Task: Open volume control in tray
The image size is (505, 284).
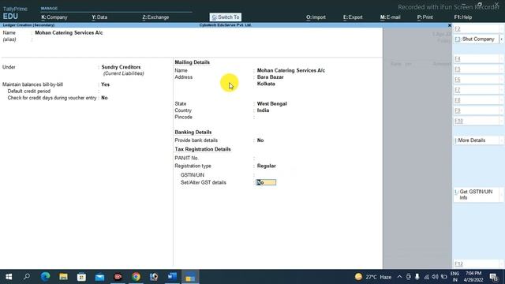Action: click(435, 277)
